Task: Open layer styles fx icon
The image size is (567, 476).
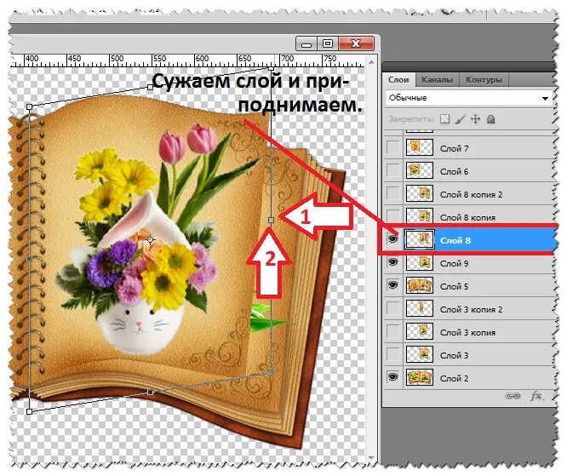Action: (536, 396)
